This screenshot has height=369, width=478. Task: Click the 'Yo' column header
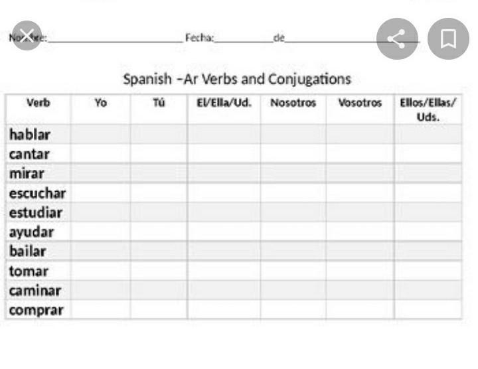click(x=100, y=103)
